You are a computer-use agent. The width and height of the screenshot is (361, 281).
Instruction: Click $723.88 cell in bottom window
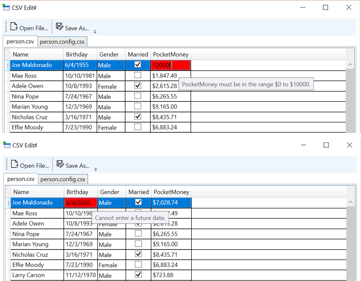pyautogui.click(x=171, y=275)
